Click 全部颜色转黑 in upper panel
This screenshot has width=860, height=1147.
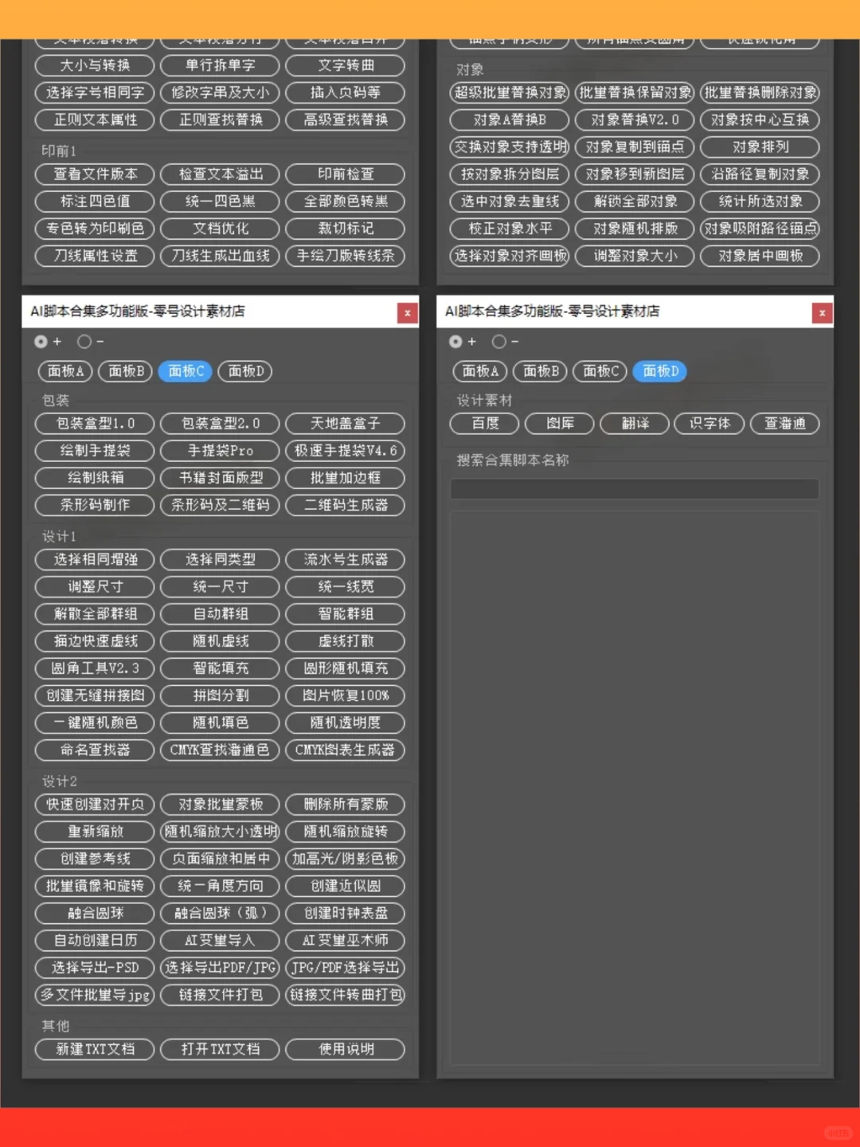[345, 202]
